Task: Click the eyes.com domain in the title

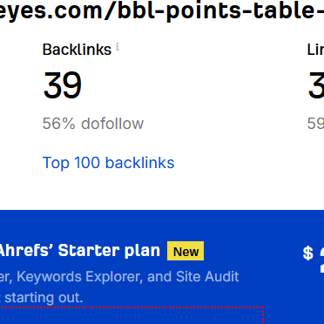Action: coord(51,12)
